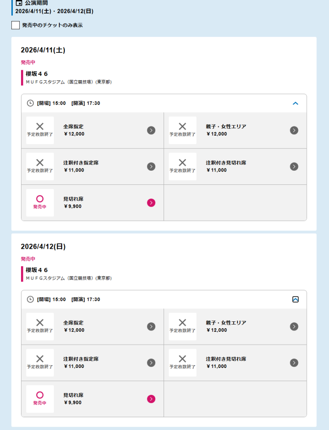The image size is (329, 430).
Task: Collapse the April 11 showtime chevron
Action: point(295,103)
